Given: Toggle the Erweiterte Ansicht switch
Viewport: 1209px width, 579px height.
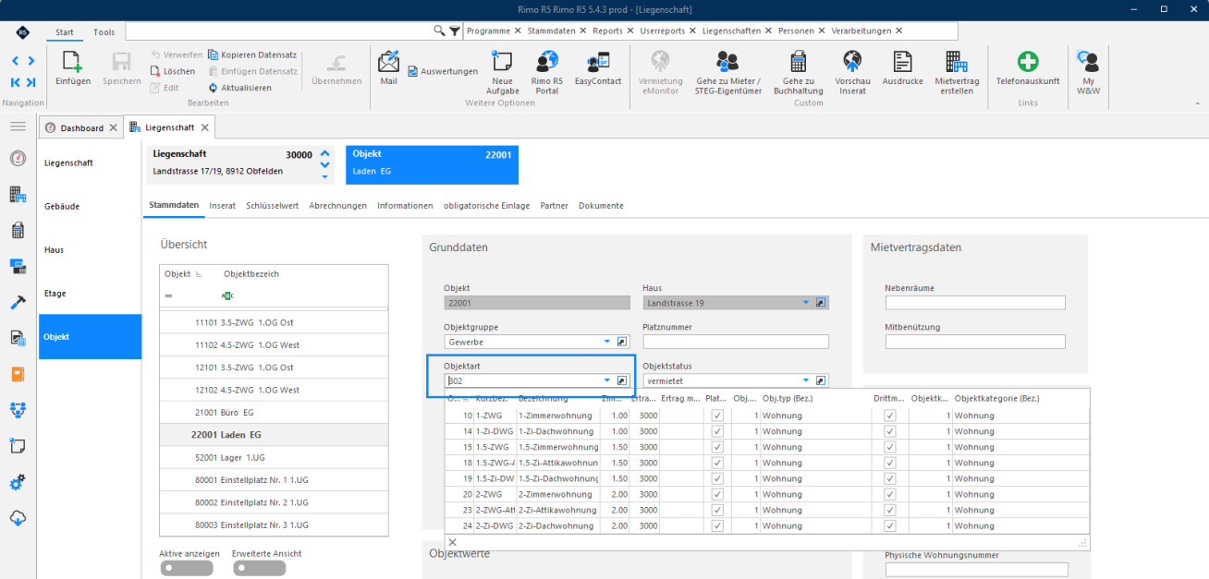Looking at the screenshot, I should (258, 568).
